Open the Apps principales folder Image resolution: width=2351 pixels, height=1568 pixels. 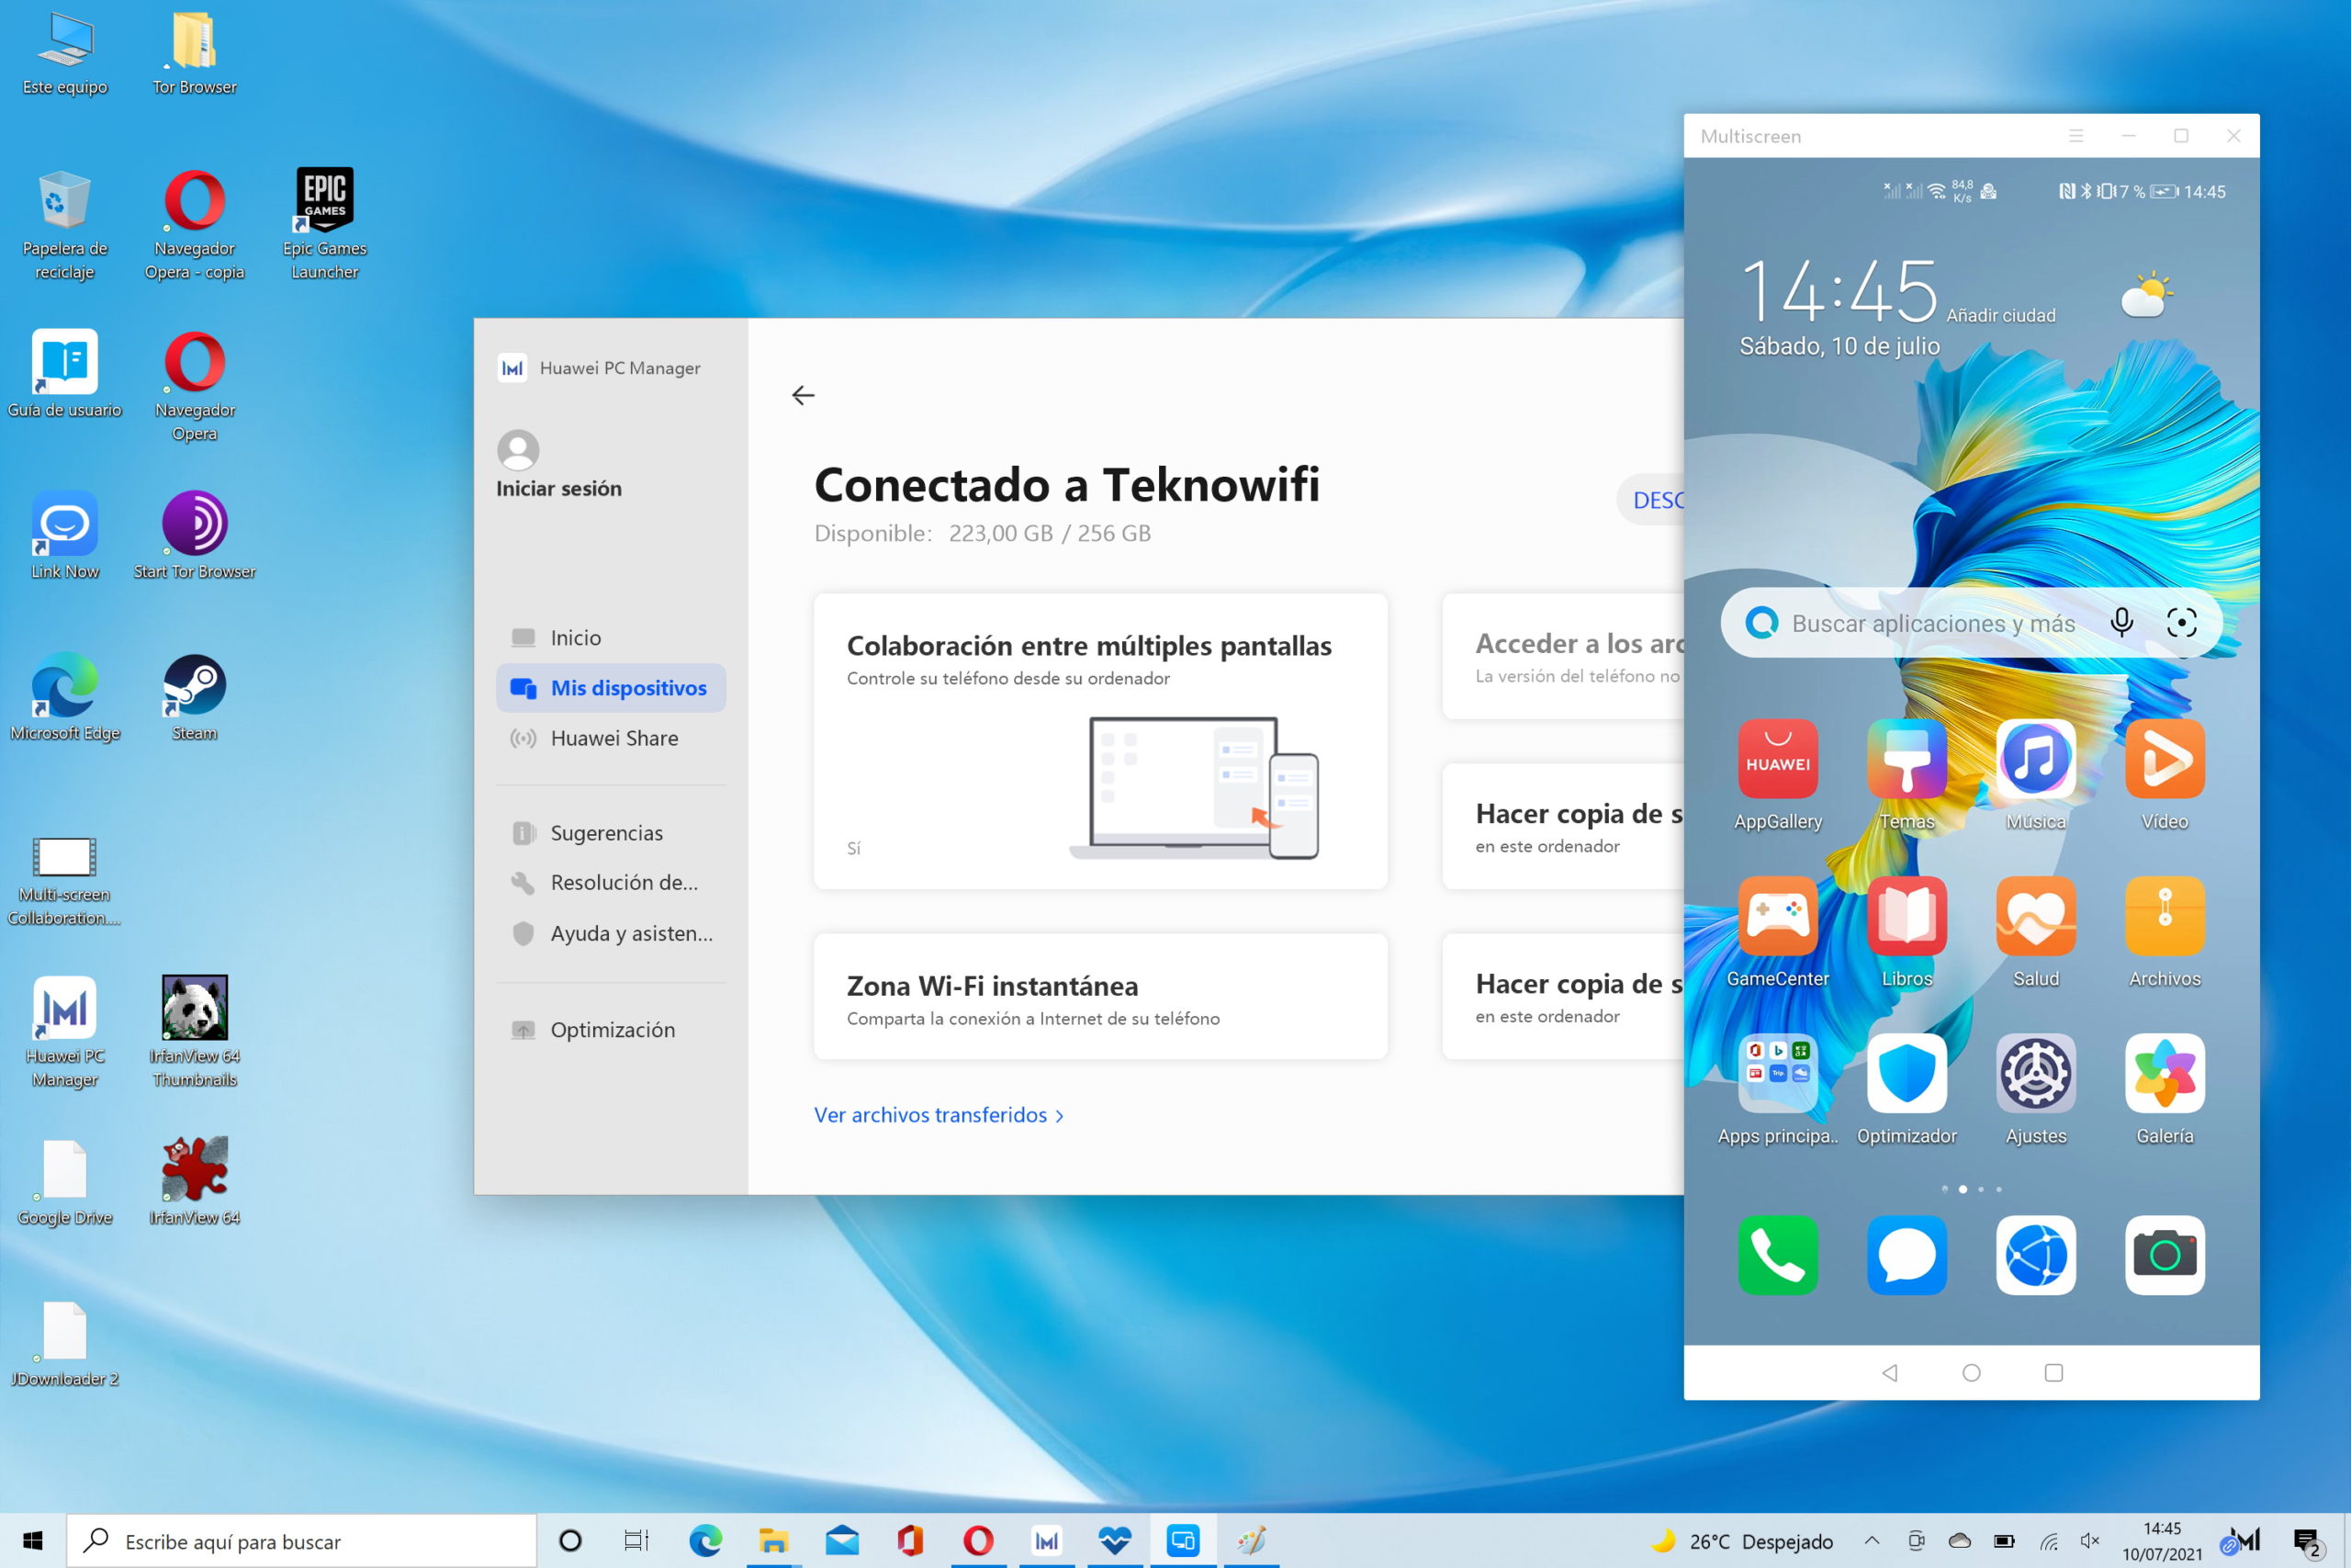(1777, 1073)
